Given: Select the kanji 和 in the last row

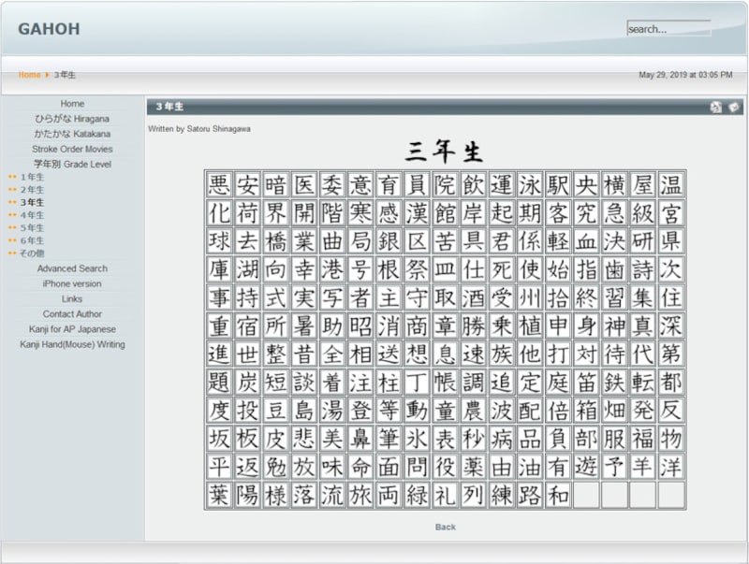Looking at the screenshot, I should [558, 495].
